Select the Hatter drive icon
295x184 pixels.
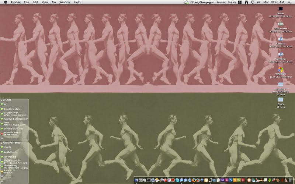281,9
